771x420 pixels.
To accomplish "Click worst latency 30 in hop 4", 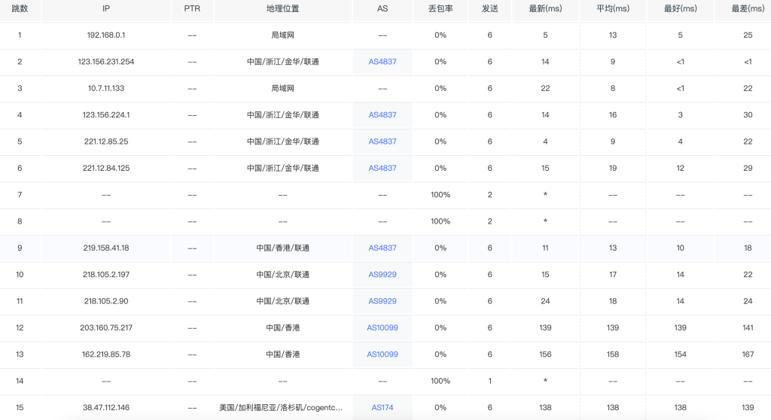I will (x=748, y=114).
